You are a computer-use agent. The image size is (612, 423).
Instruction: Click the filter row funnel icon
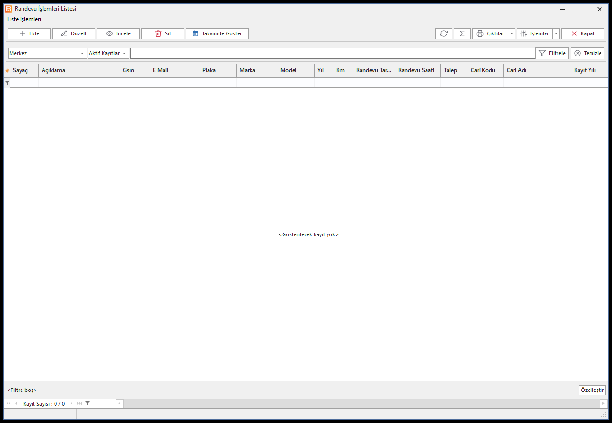(x=7, y=82)
